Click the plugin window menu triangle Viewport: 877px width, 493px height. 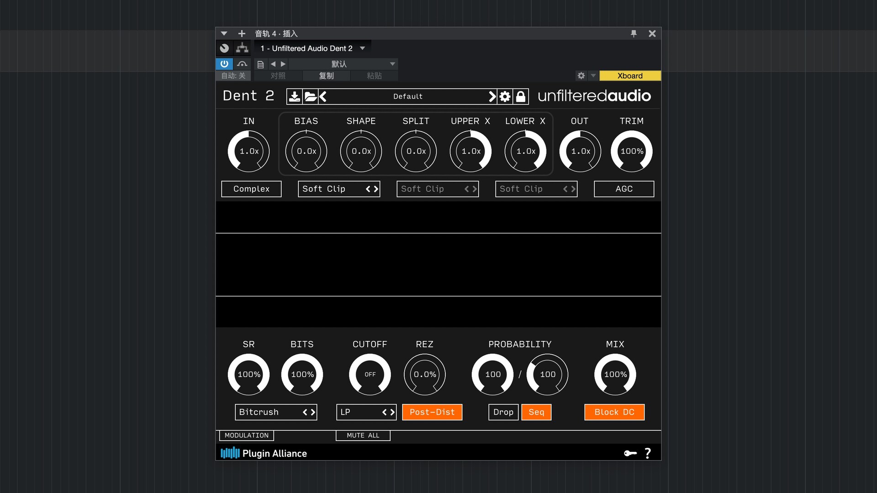click(x=224, y=33)
